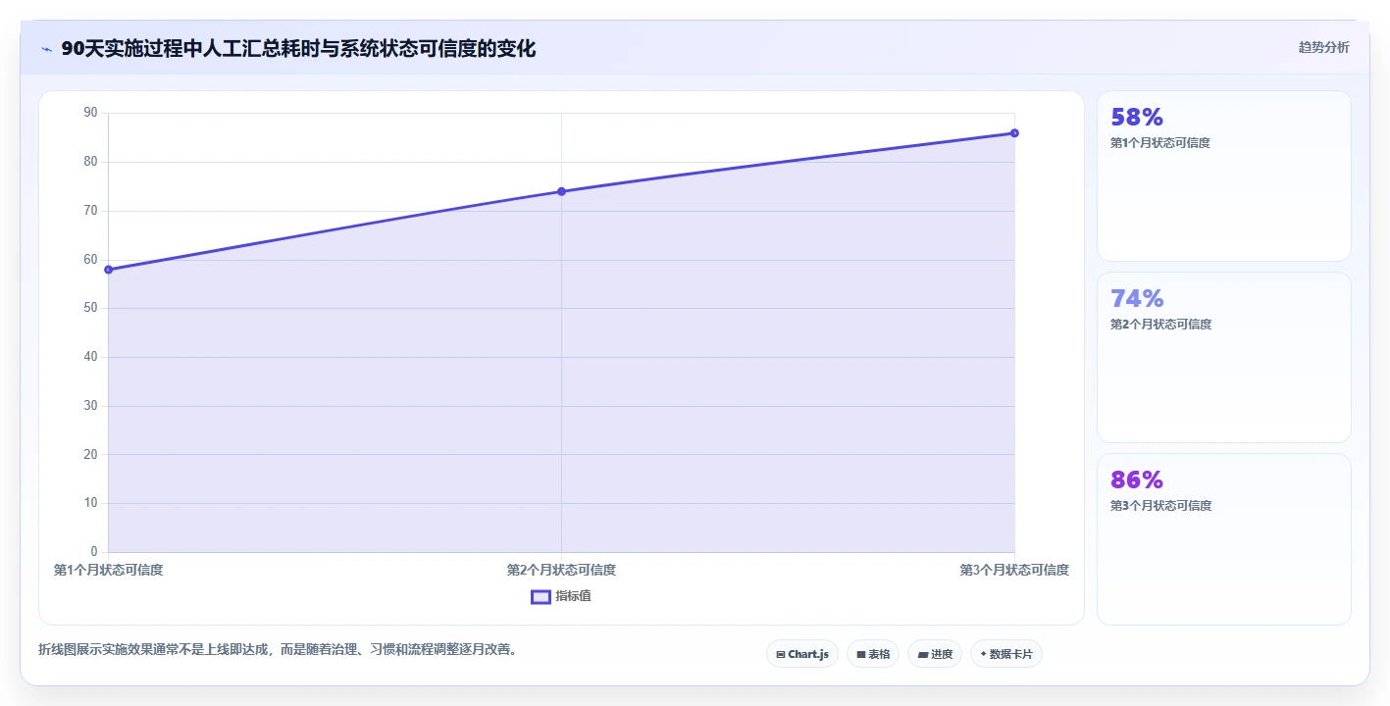Select the 数据卡片 tag

click(1005, 654)
